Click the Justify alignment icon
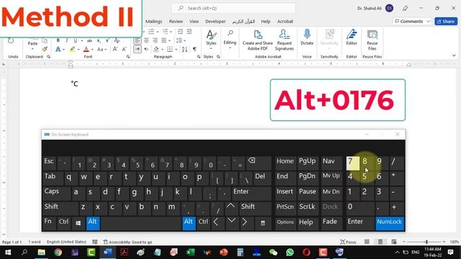The width and height of the screenshot is (461, 259). coord(164,40)
